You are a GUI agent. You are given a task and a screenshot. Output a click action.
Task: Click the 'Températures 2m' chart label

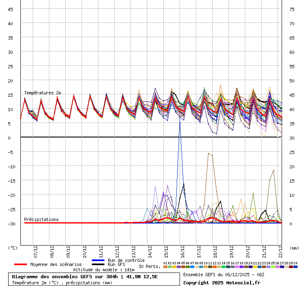pyautogui.click(x=42, y=93)
